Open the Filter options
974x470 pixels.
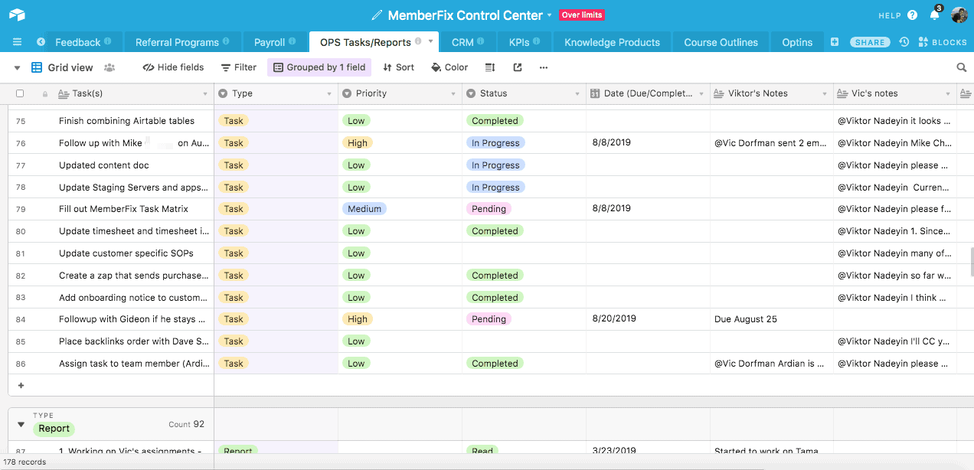pos(238,67)
